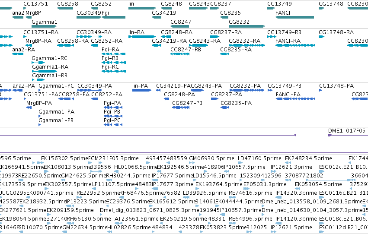Click the CG8237-RA transcript label
Viewport: 368px width, 234px height.
point(226,32)
